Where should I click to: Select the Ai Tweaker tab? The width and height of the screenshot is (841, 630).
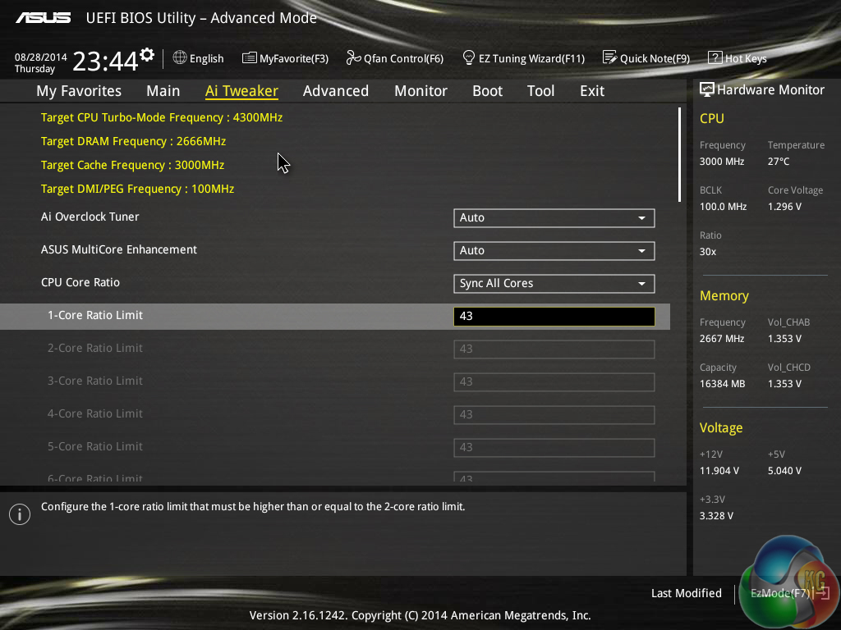[x=241, y=91]
